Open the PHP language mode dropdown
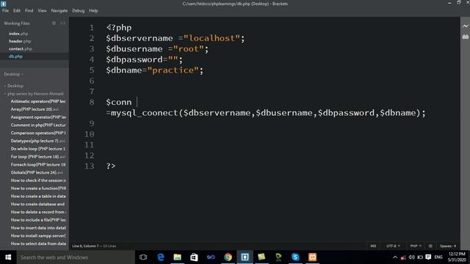Screen dimensions: 470x264 pos(416,246)
